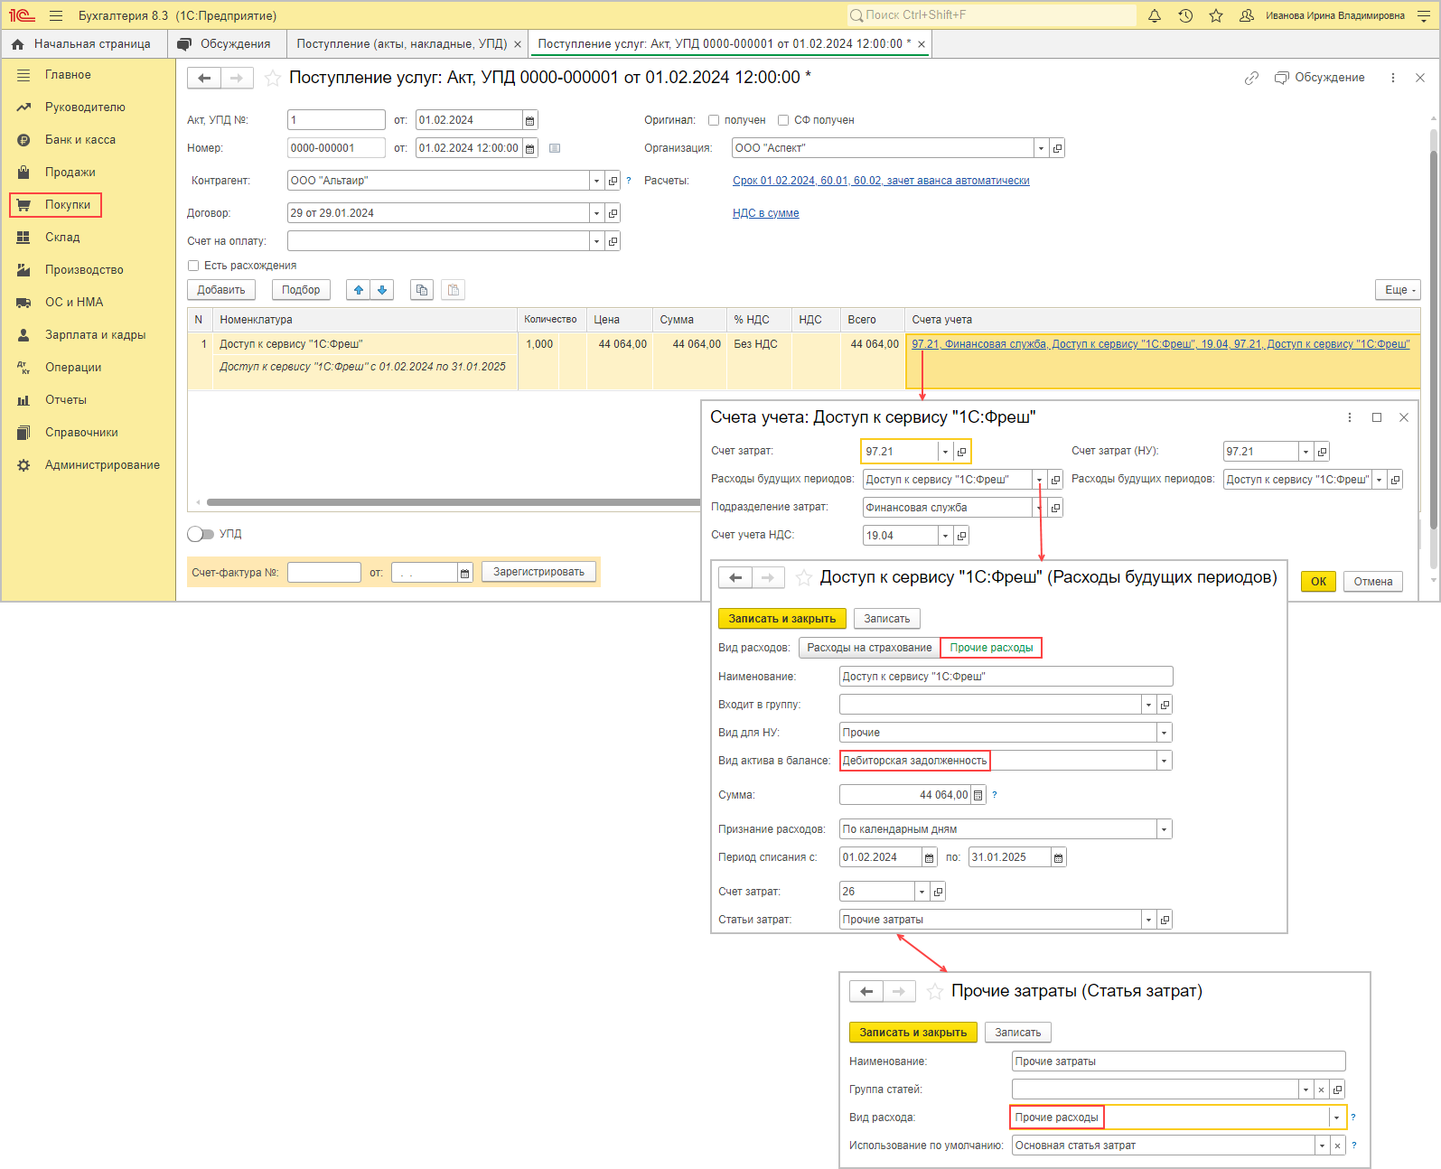Enable the СФ получен checkbox
The height and width of the screenshot is (1169, 1441).
(x=783, y=120)
